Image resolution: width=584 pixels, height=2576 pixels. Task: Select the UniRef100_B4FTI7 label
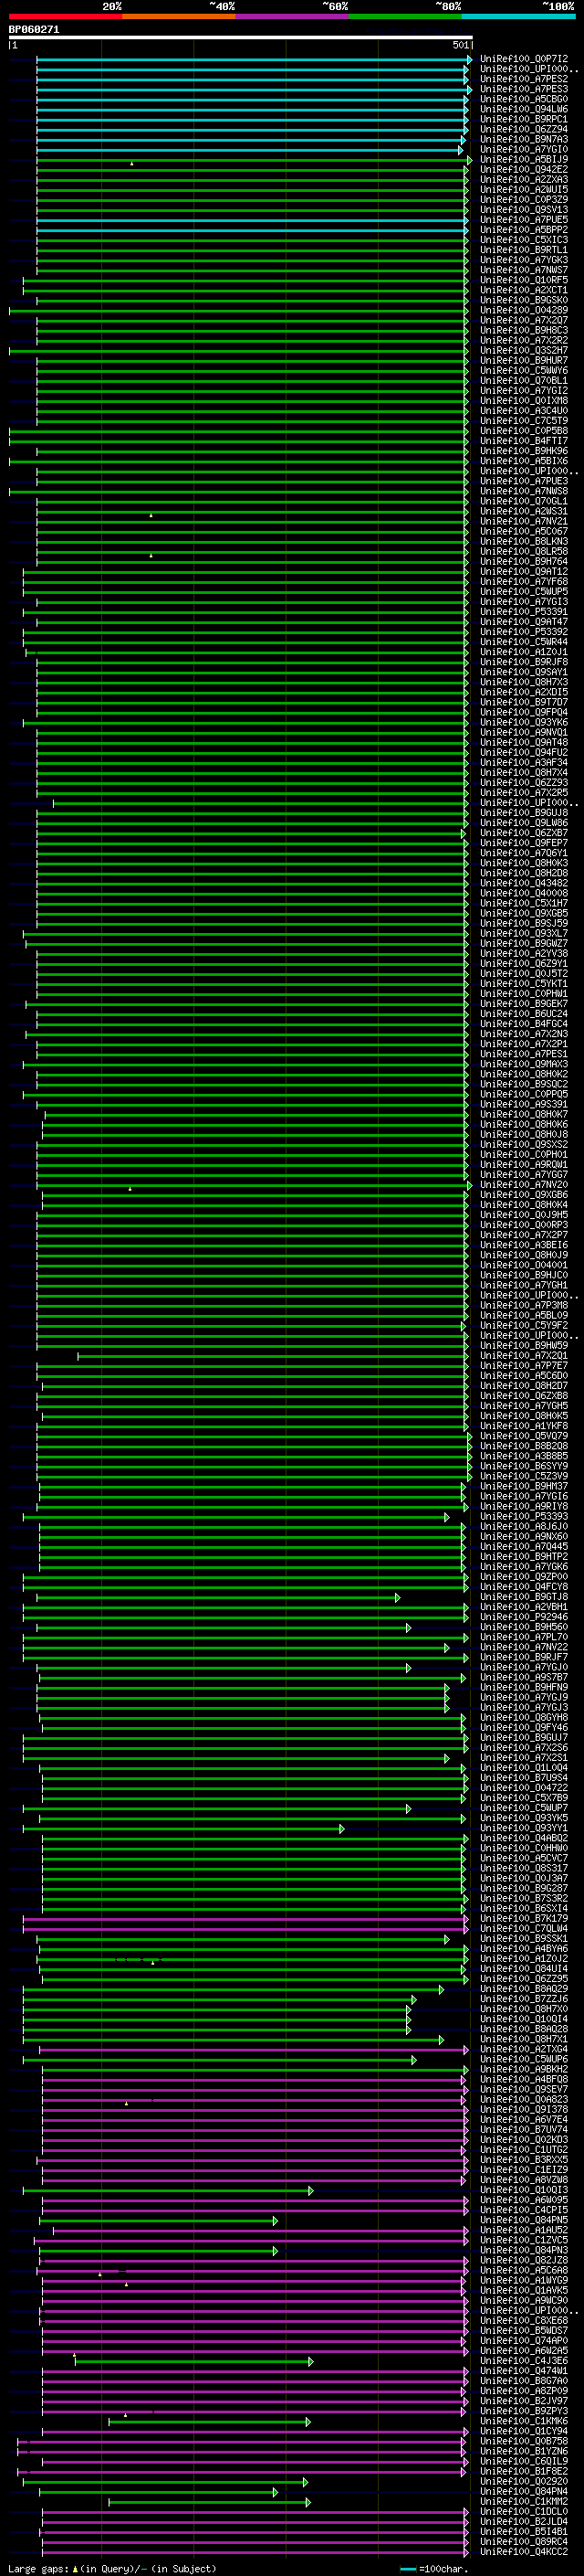click(x=524, y=441)
